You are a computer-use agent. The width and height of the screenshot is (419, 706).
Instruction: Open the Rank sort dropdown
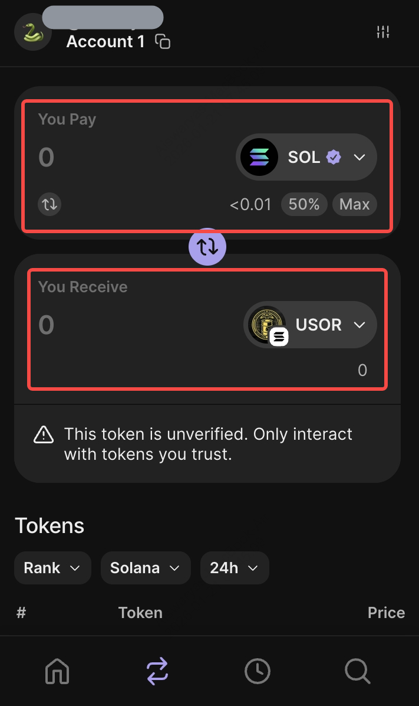click(52, 568)
